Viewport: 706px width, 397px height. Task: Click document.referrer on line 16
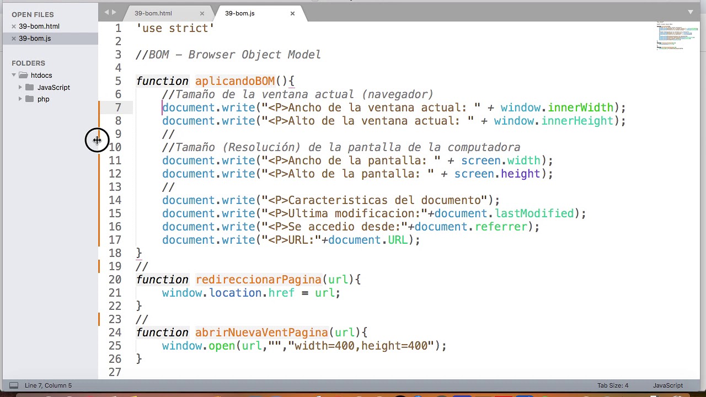coord(471,227)
